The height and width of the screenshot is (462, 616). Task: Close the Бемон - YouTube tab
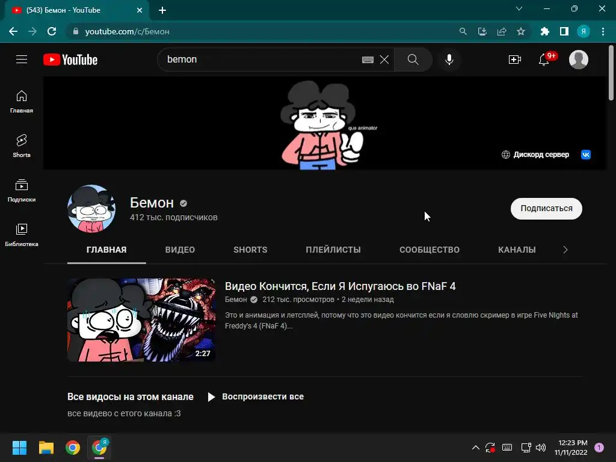(140, 10)
